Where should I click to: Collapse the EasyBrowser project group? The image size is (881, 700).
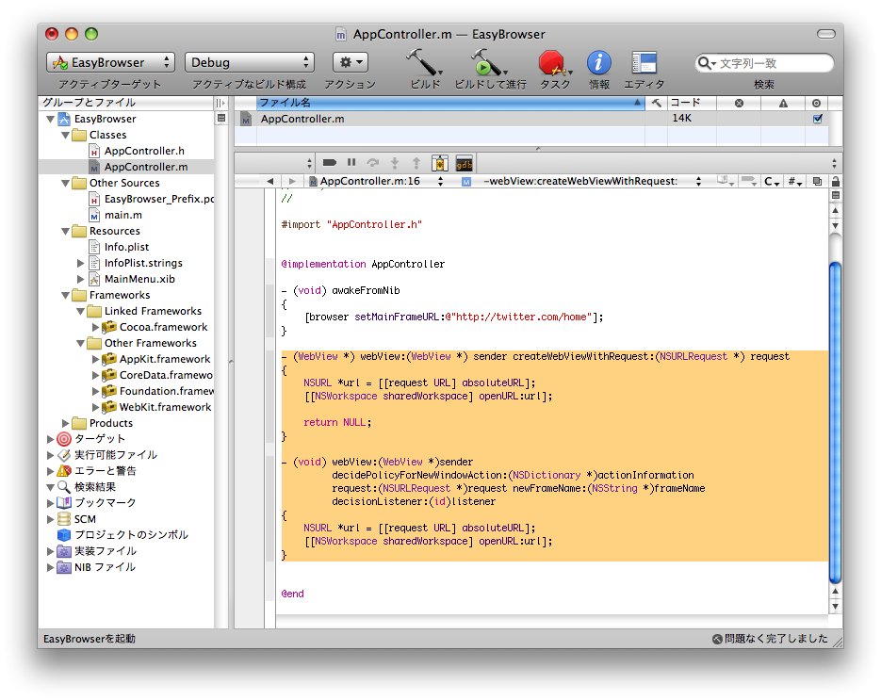(51, 119)
